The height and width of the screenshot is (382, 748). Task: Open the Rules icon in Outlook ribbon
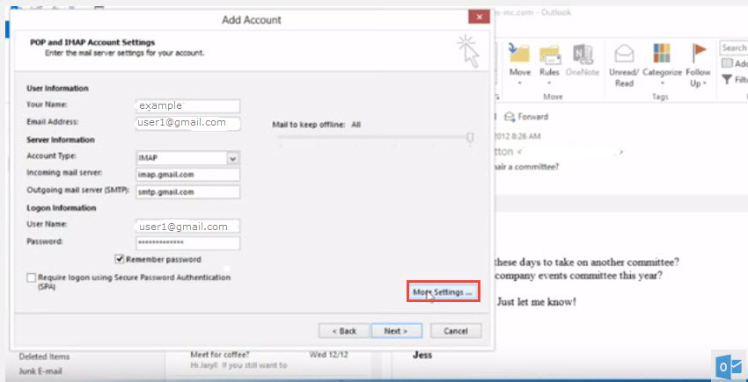coord(549,54)
